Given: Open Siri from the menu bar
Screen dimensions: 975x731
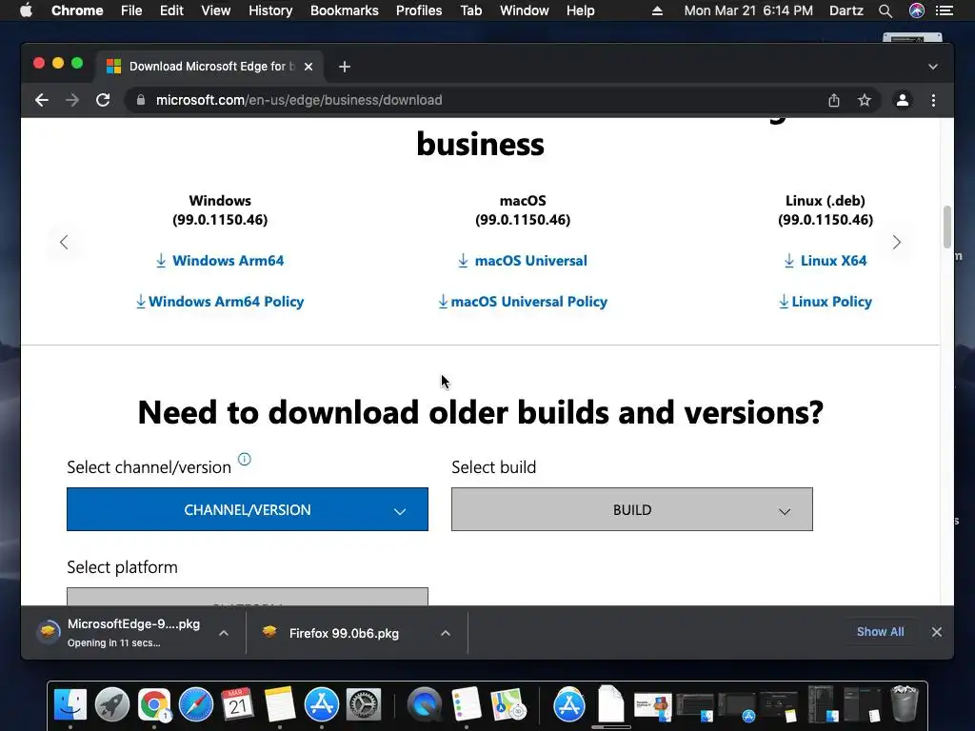Looking at the screenshot, I should [917, 10].
